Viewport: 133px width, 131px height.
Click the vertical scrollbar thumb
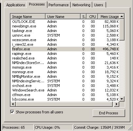click(122, 30)
